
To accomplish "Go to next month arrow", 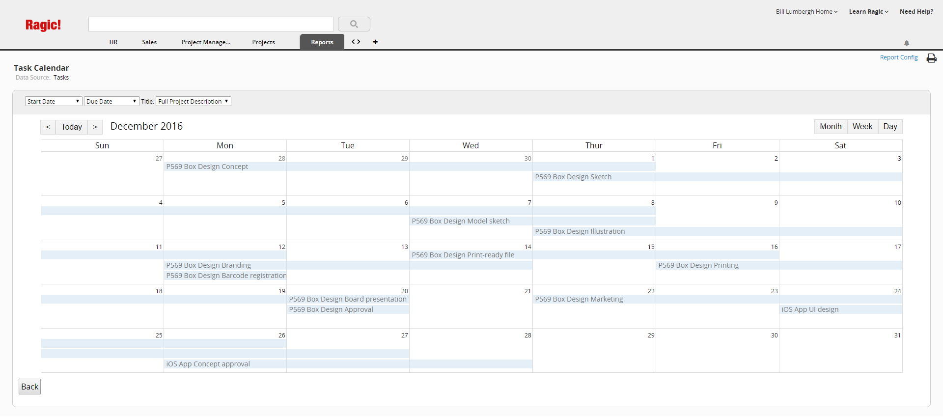I will 95,127.
